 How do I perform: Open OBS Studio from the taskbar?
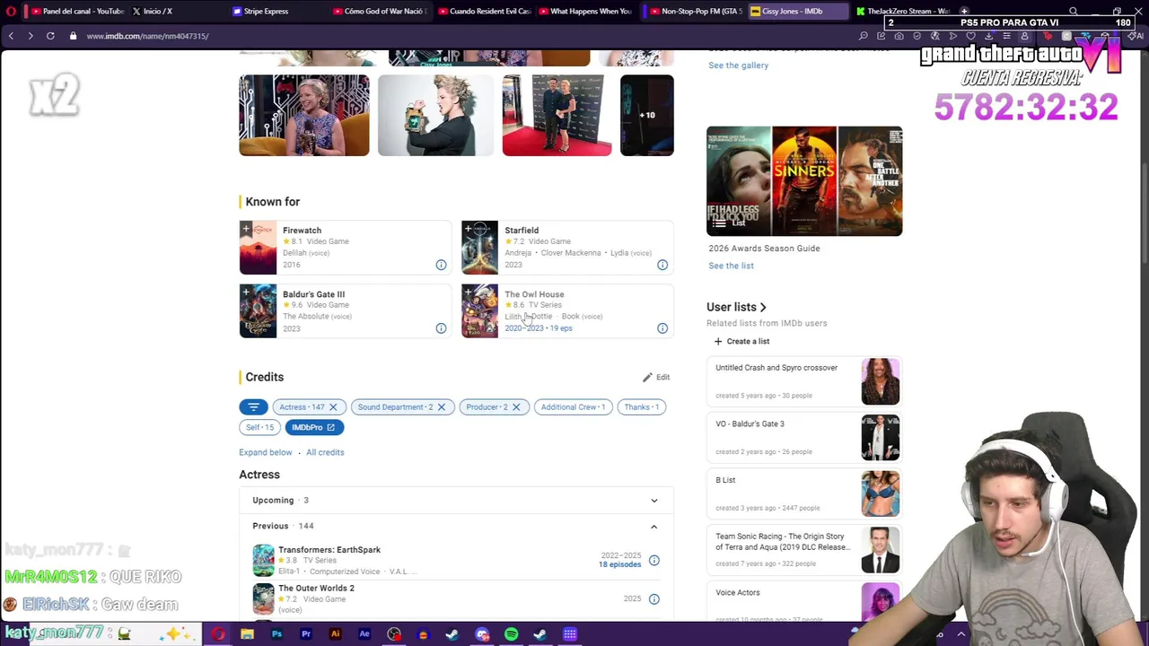point(394,634)
